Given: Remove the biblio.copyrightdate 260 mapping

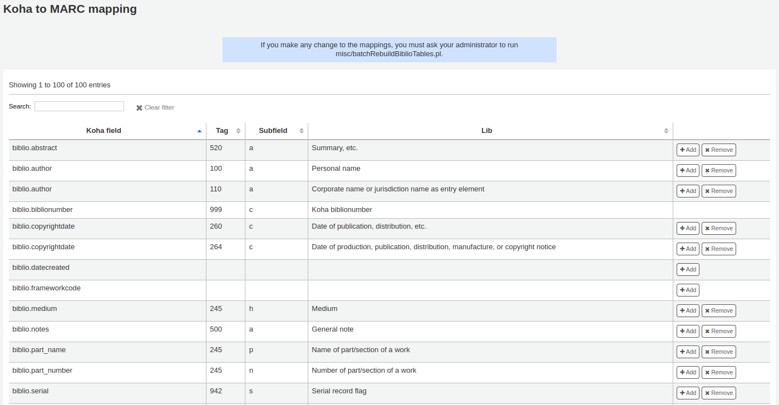Looking at the screenshot, I should 718,228.
